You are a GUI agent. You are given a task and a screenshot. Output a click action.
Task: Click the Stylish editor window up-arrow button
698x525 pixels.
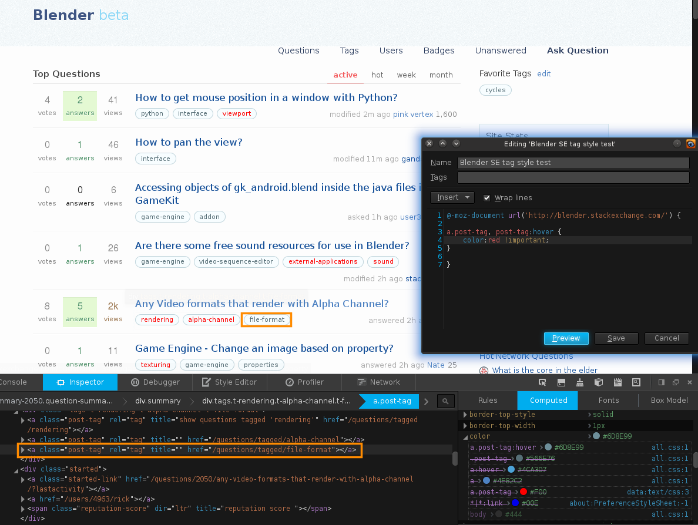[x=442, y=143]
